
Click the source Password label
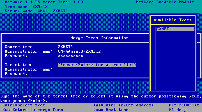[16, 56]
